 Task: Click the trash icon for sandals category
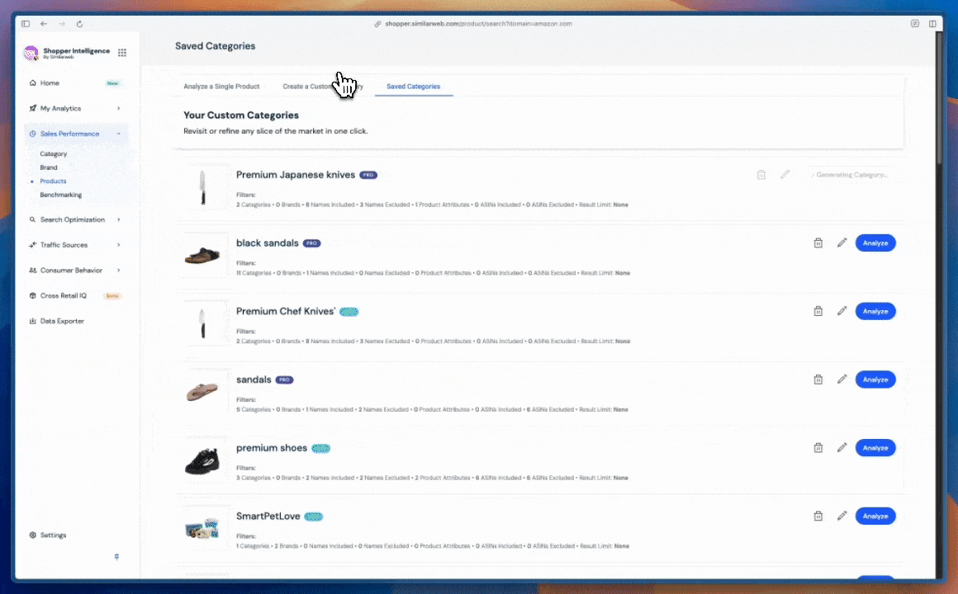818,379
